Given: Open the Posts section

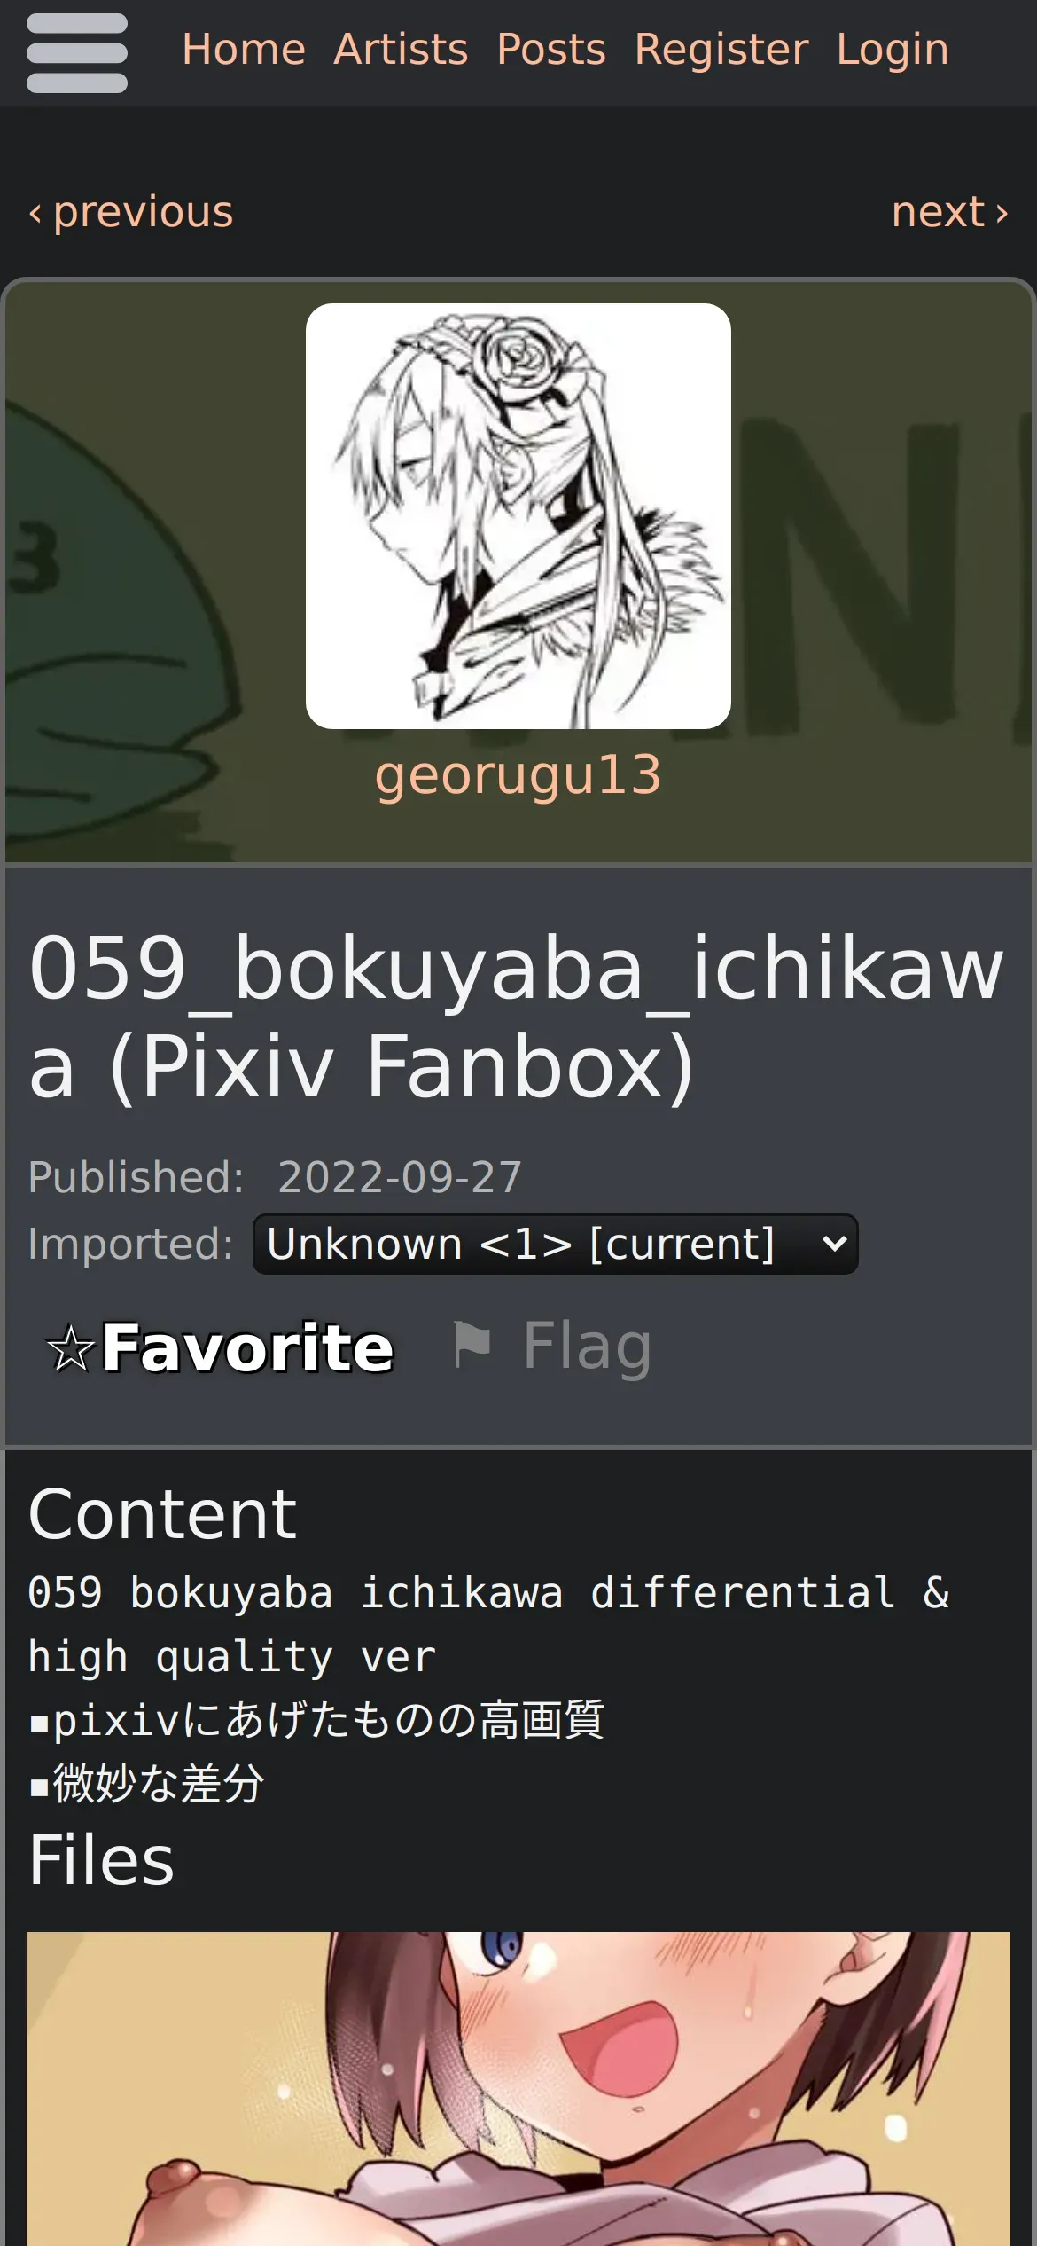Looking at the screenshot, I should (551, 50).
